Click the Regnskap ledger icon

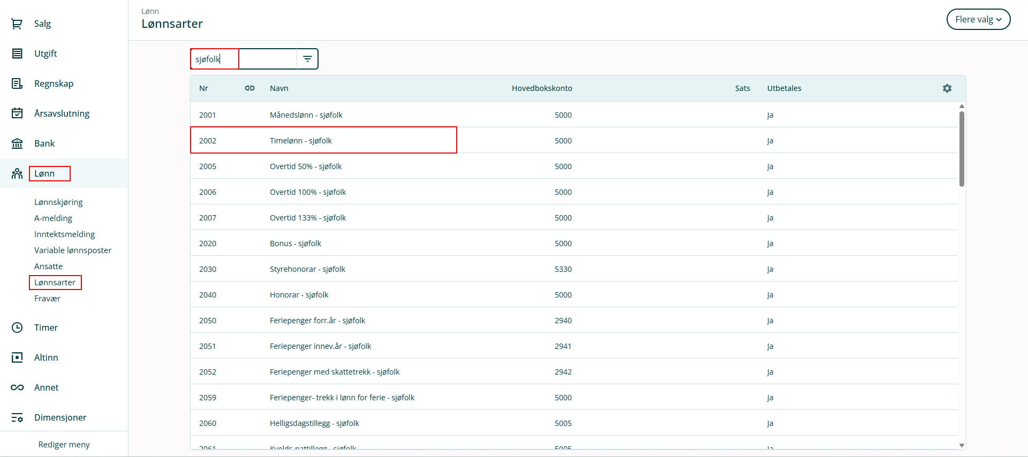(x=17, y=83)
